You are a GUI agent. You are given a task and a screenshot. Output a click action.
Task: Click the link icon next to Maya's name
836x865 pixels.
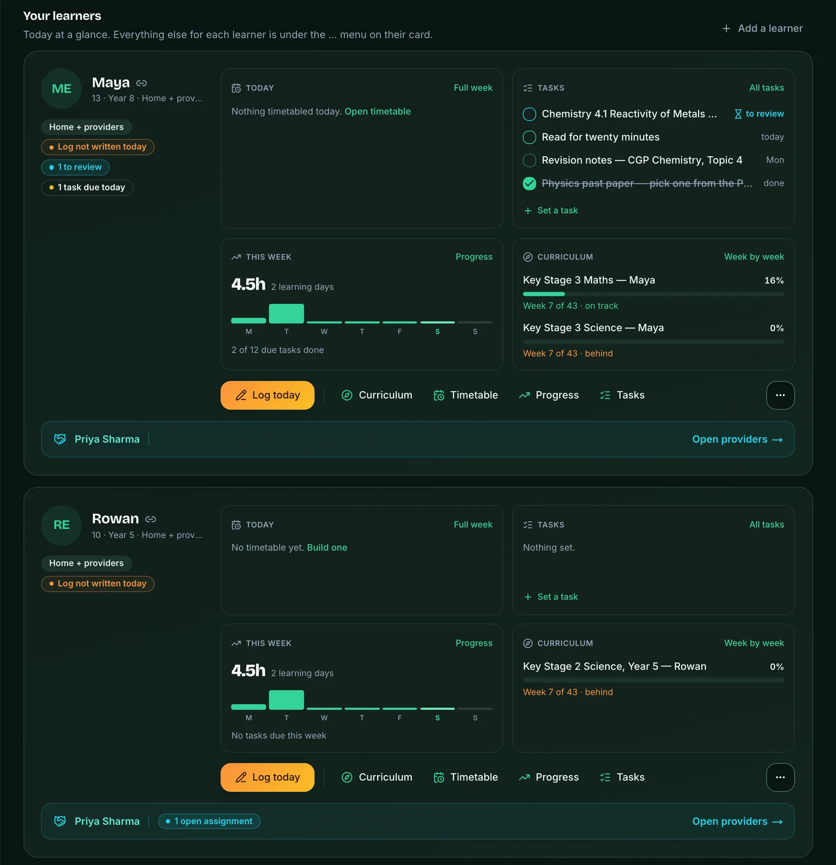[x=142, y=83]
